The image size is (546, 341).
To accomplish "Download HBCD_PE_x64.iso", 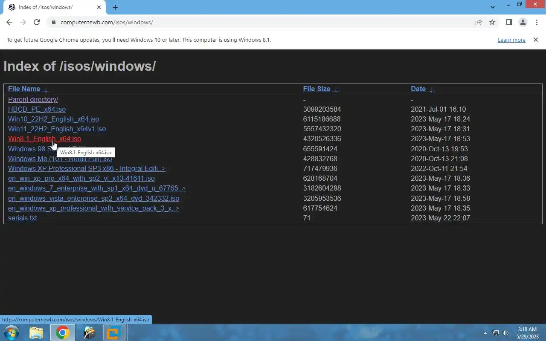I will click(x=37, y=109).
